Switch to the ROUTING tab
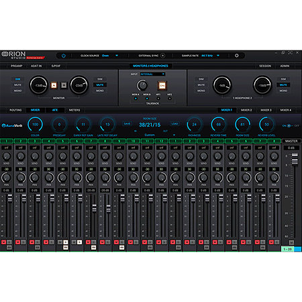This screenshot has height=302, width=302. (15, 110)
